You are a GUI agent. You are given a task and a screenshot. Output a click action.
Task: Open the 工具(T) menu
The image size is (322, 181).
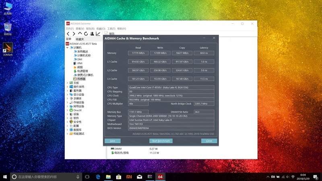(x=111, y=29)
